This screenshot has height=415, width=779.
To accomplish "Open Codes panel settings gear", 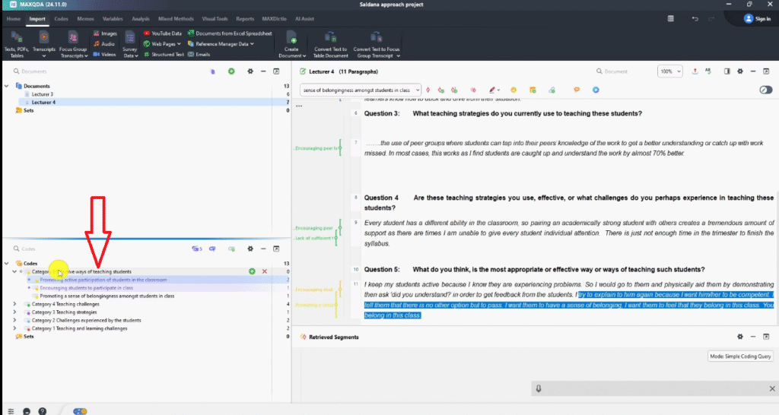I will pyautogui.click(x=249, y=249).
